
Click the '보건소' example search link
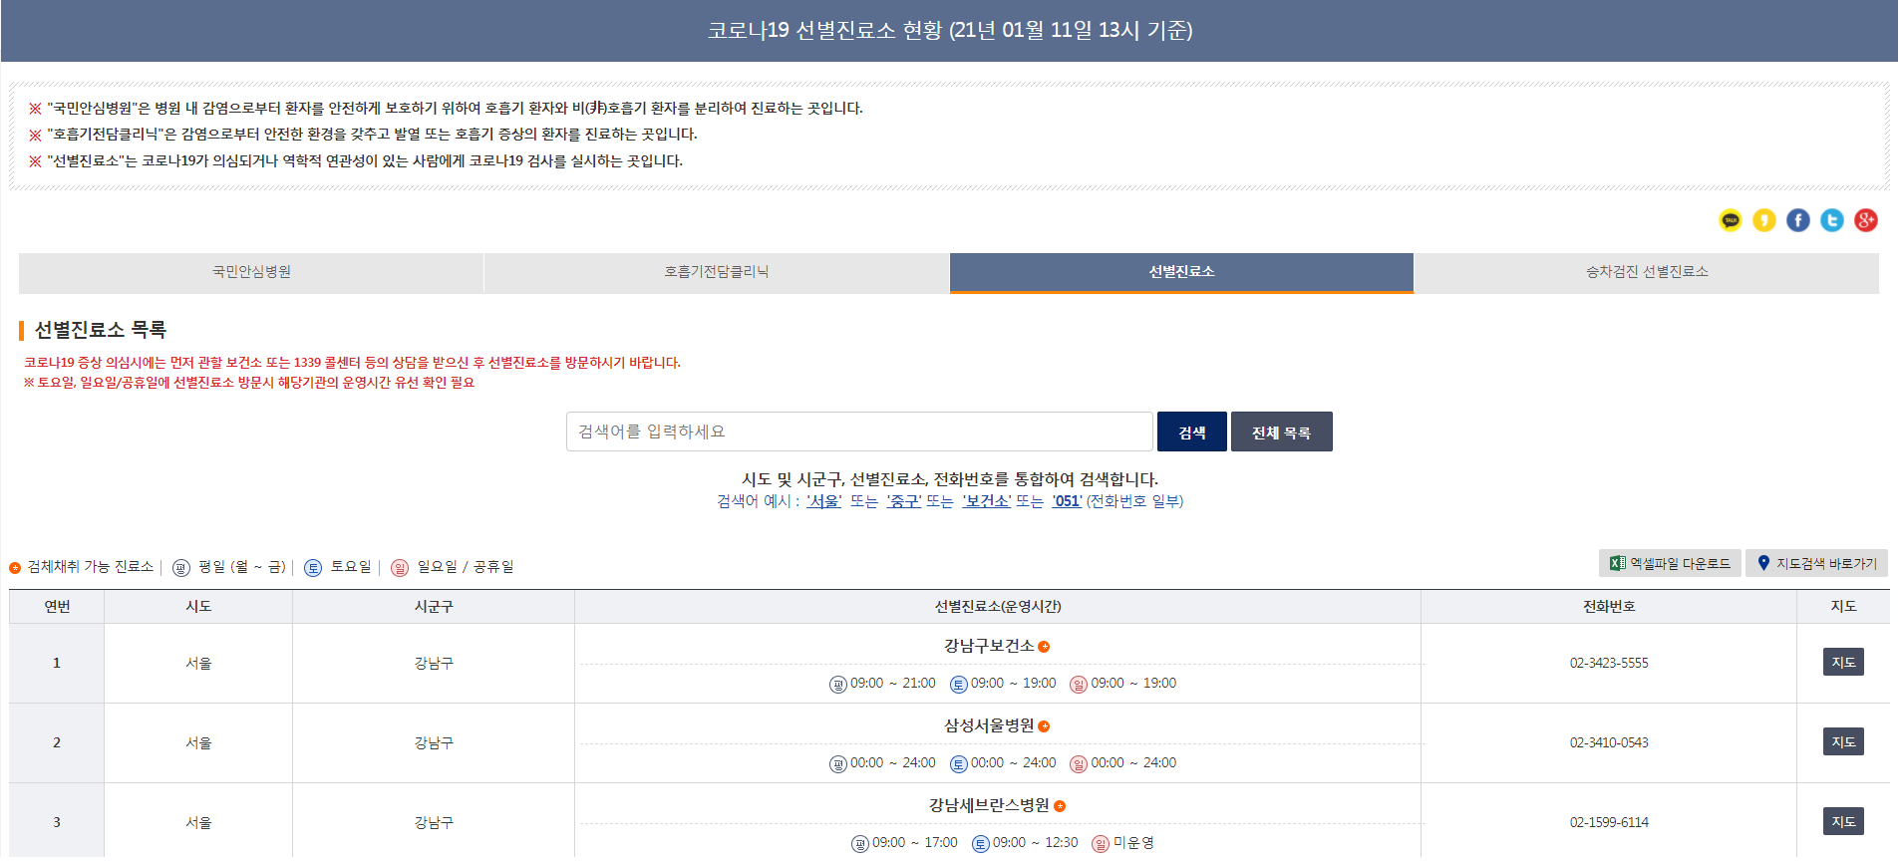pyautogui.click(x=987, y=501)
